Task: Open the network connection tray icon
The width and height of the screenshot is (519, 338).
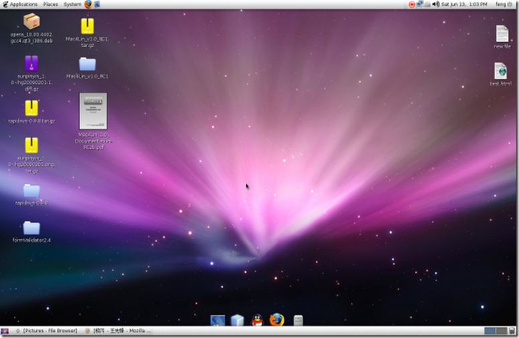Action: pos(419,4)
